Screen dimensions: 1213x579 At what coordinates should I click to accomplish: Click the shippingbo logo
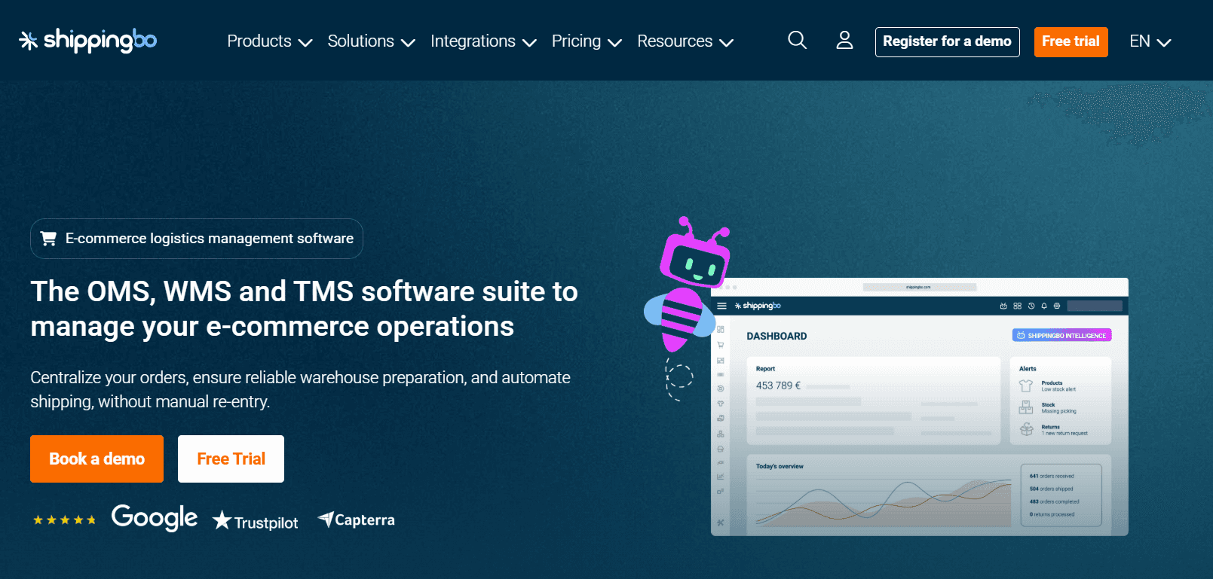pos(87,41)
